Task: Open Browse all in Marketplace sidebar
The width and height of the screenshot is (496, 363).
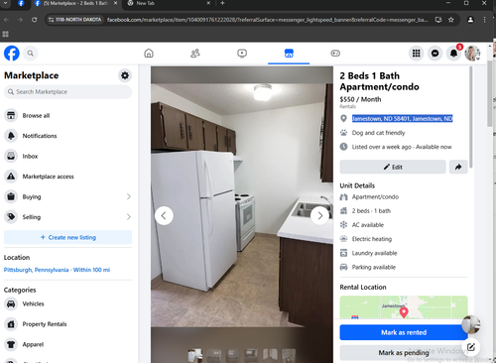Action: 67,115
